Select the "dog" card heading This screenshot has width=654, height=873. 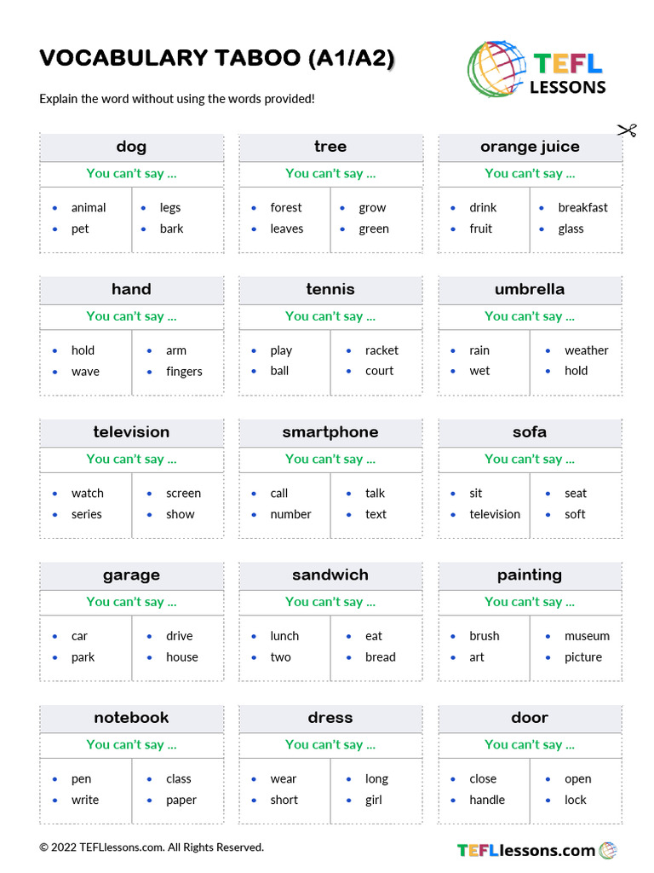pos(131,147)
